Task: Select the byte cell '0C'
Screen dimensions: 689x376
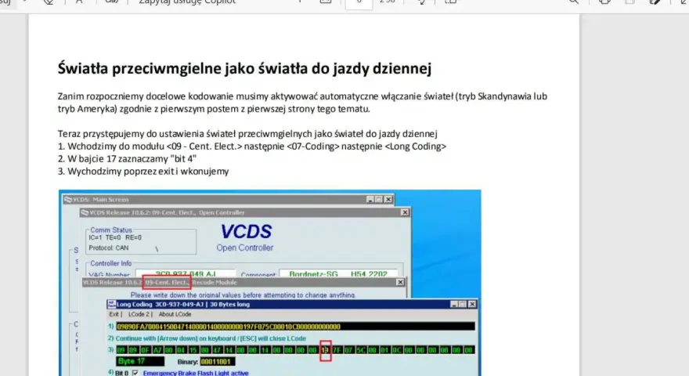Action: [x=397, y=350]
